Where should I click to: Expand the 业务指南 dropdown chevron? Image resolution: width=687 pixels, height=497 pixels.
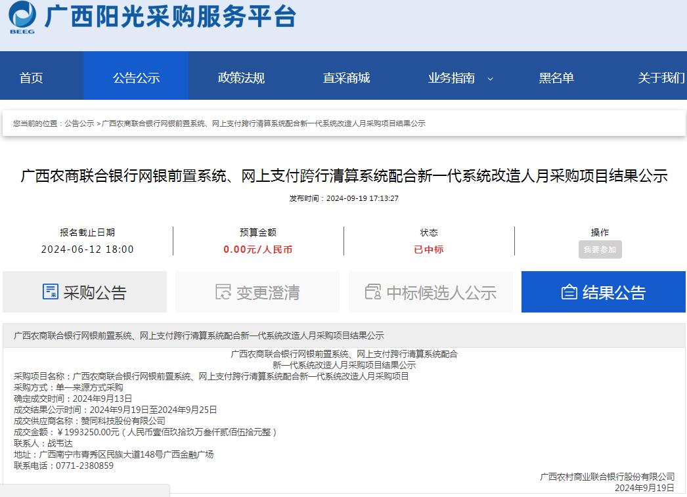[x=490, y=79]
